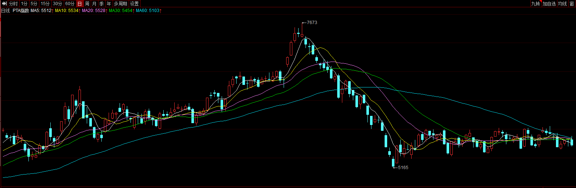The image size is (576, 188).
Task: Switch to the 周 weekly period
Action: pos(87,4)
